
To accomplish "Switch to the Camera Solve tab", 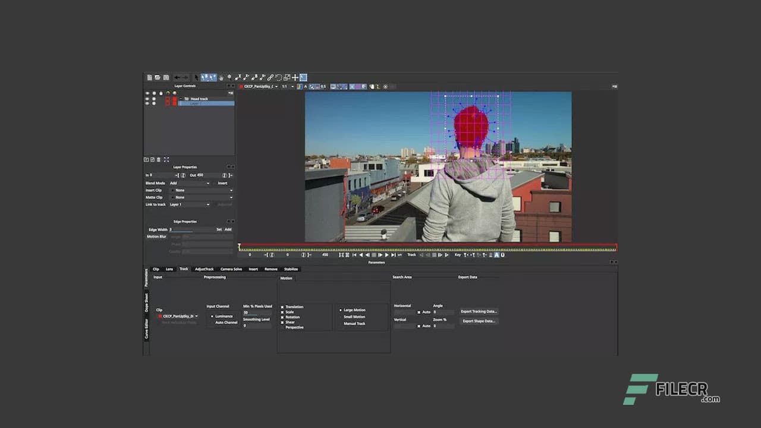I will point(231,269).
